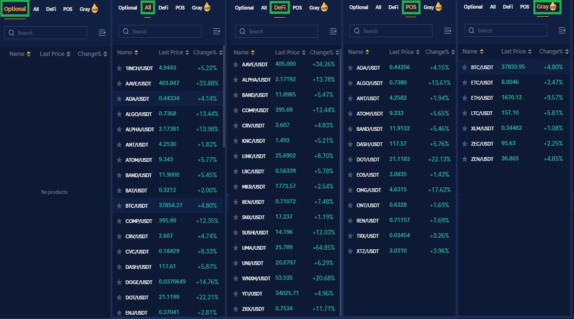574x319 pixels.
Task: Click the +64.85% change for UMA/USDT
Action: pyautogui.click(x=323, y=248)
